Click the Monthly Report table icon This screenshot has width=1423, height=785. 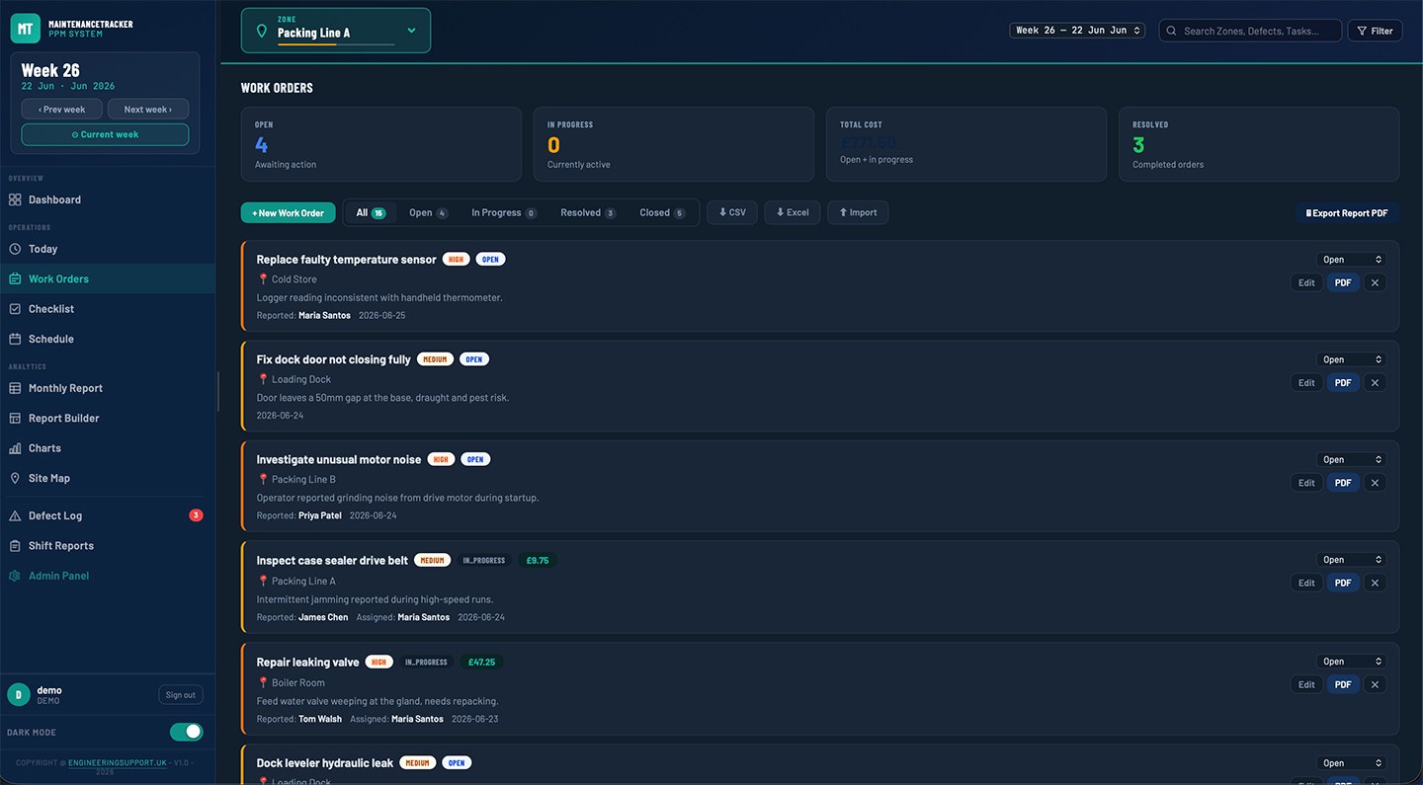coord(15,388)
